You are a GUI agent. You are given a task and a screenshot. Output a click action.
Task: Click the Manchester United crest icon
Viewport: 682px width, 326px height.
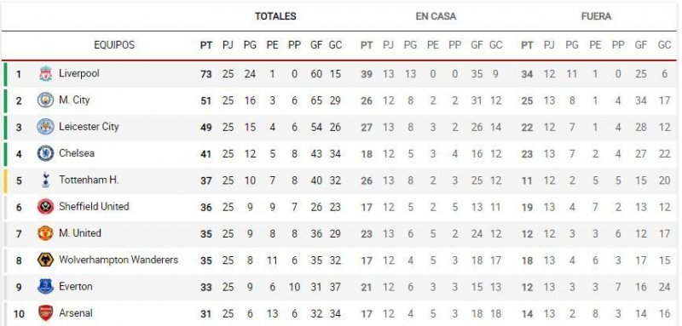tap(46, 233)
